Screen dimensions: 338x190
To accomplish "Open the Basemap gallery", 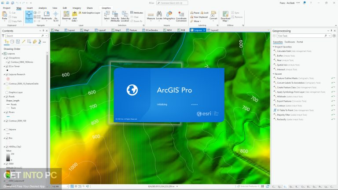I will click(66, 15).
